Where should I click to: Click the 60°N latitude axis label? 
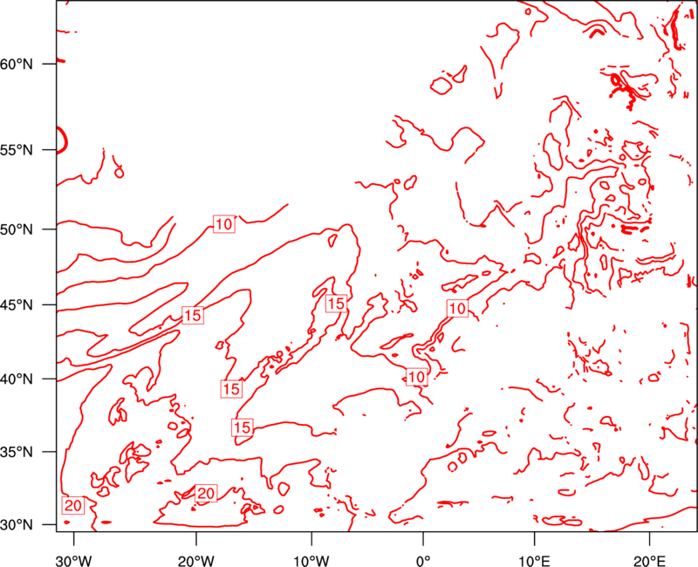pos(17,64)
